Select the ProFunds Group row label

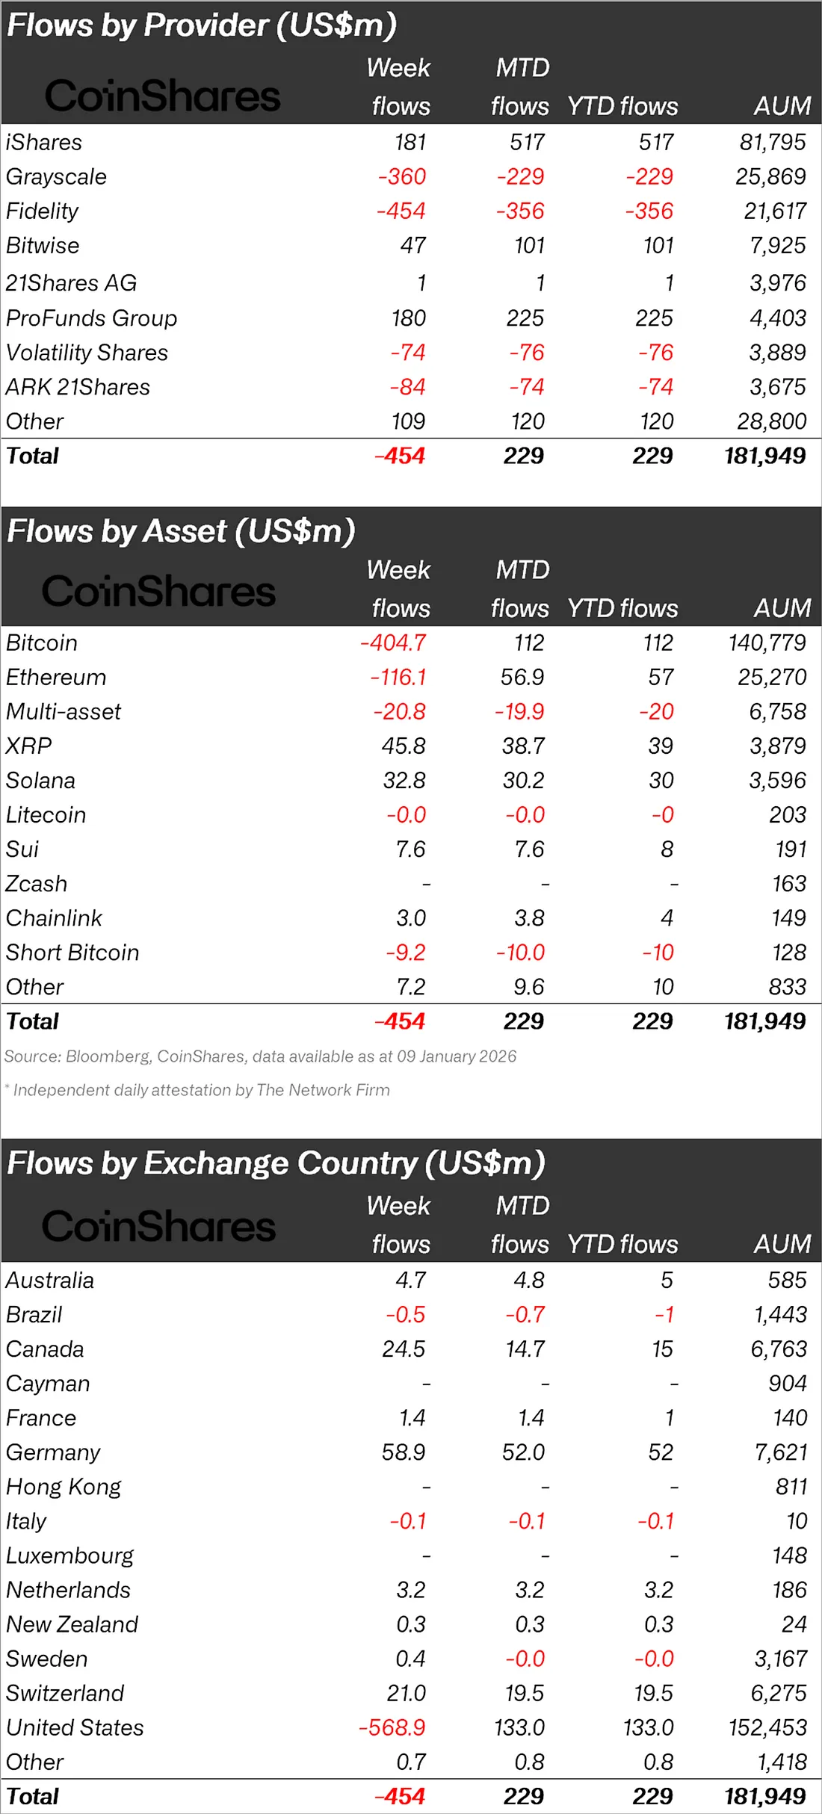91,318
